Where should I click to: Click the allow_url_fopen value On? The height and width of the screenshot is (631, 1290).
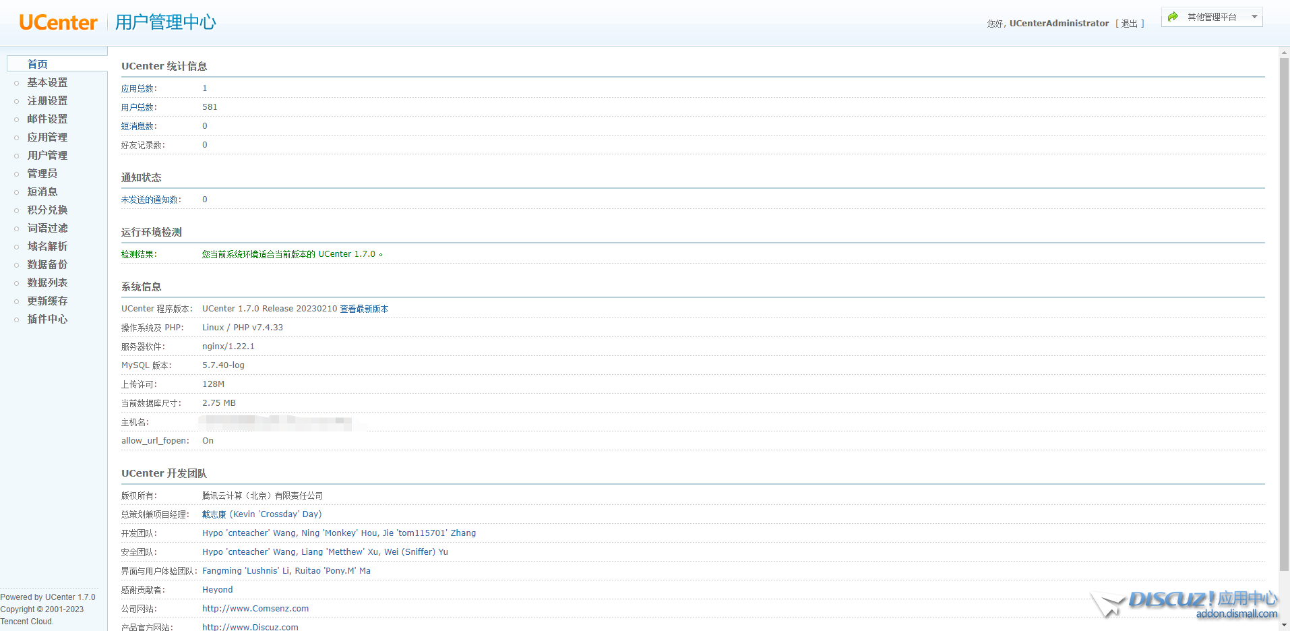pos(208,441)
